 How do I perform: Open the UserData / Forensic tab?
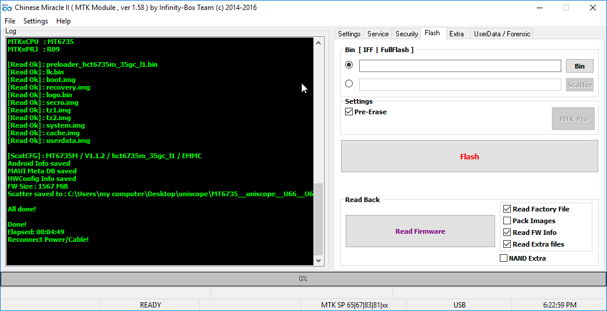[502, 34]
